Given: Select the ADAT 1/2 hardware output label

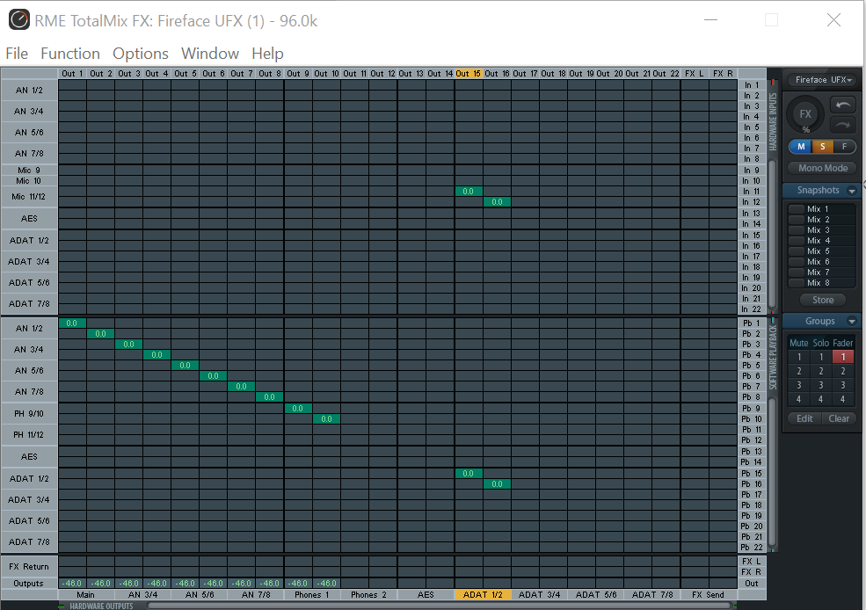Looking at the screenshot, I should pos(482,594).
